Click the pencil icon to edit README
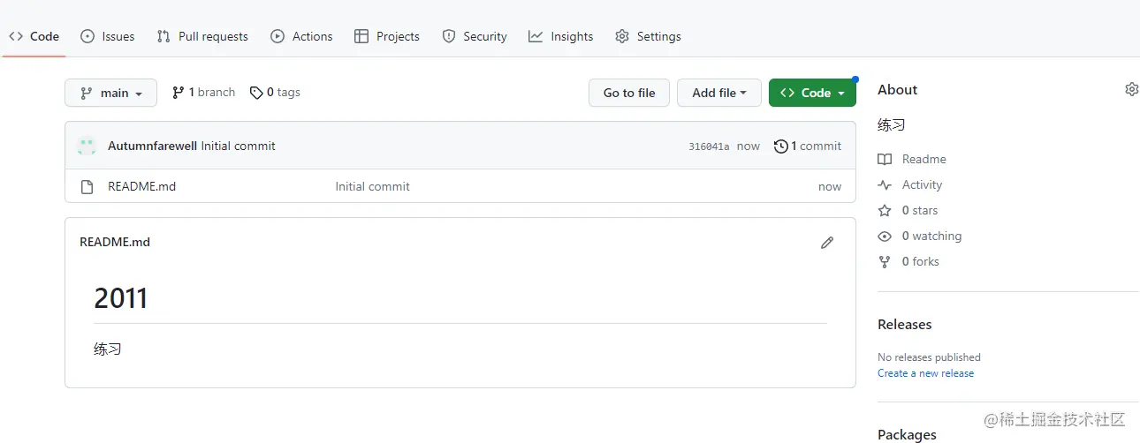1140x443 pixels. click(x=827, y=243)
